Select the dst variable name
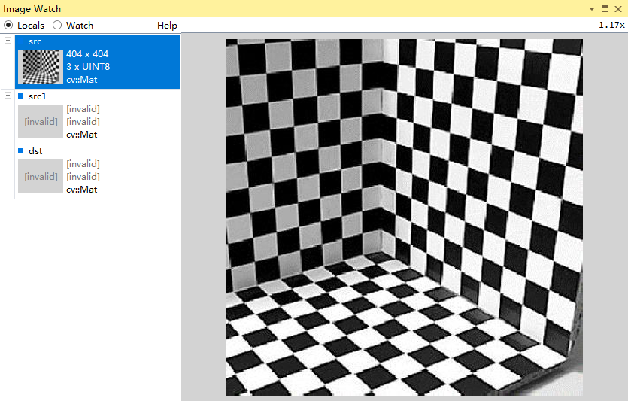The width and height of the screenshot is (628, 401). tap(35, 151)
